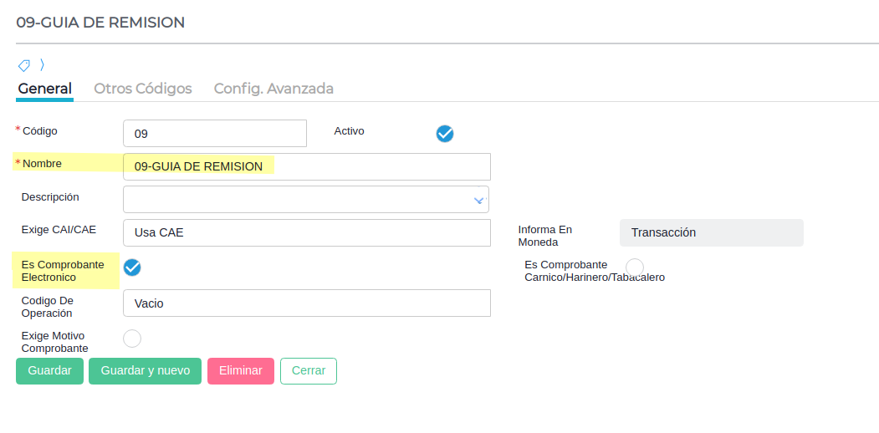Click the 09-GUIA DE REMISION page title

click(100, 23)
